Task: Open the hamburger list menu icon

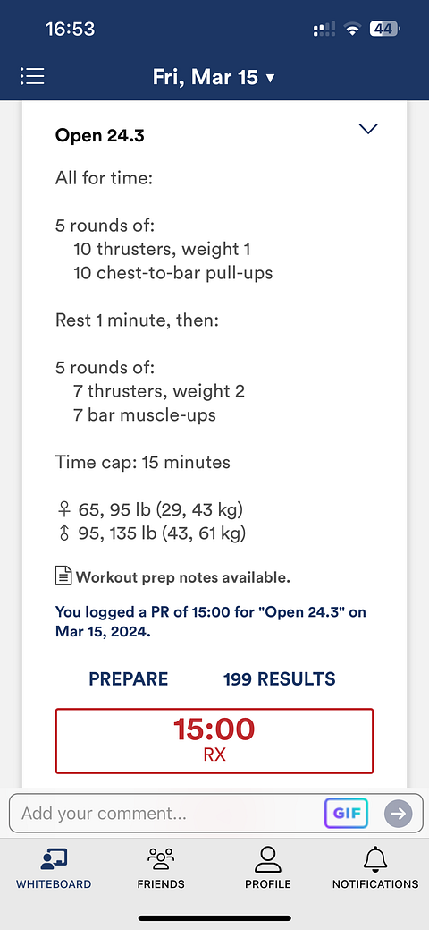Action: 32,76
